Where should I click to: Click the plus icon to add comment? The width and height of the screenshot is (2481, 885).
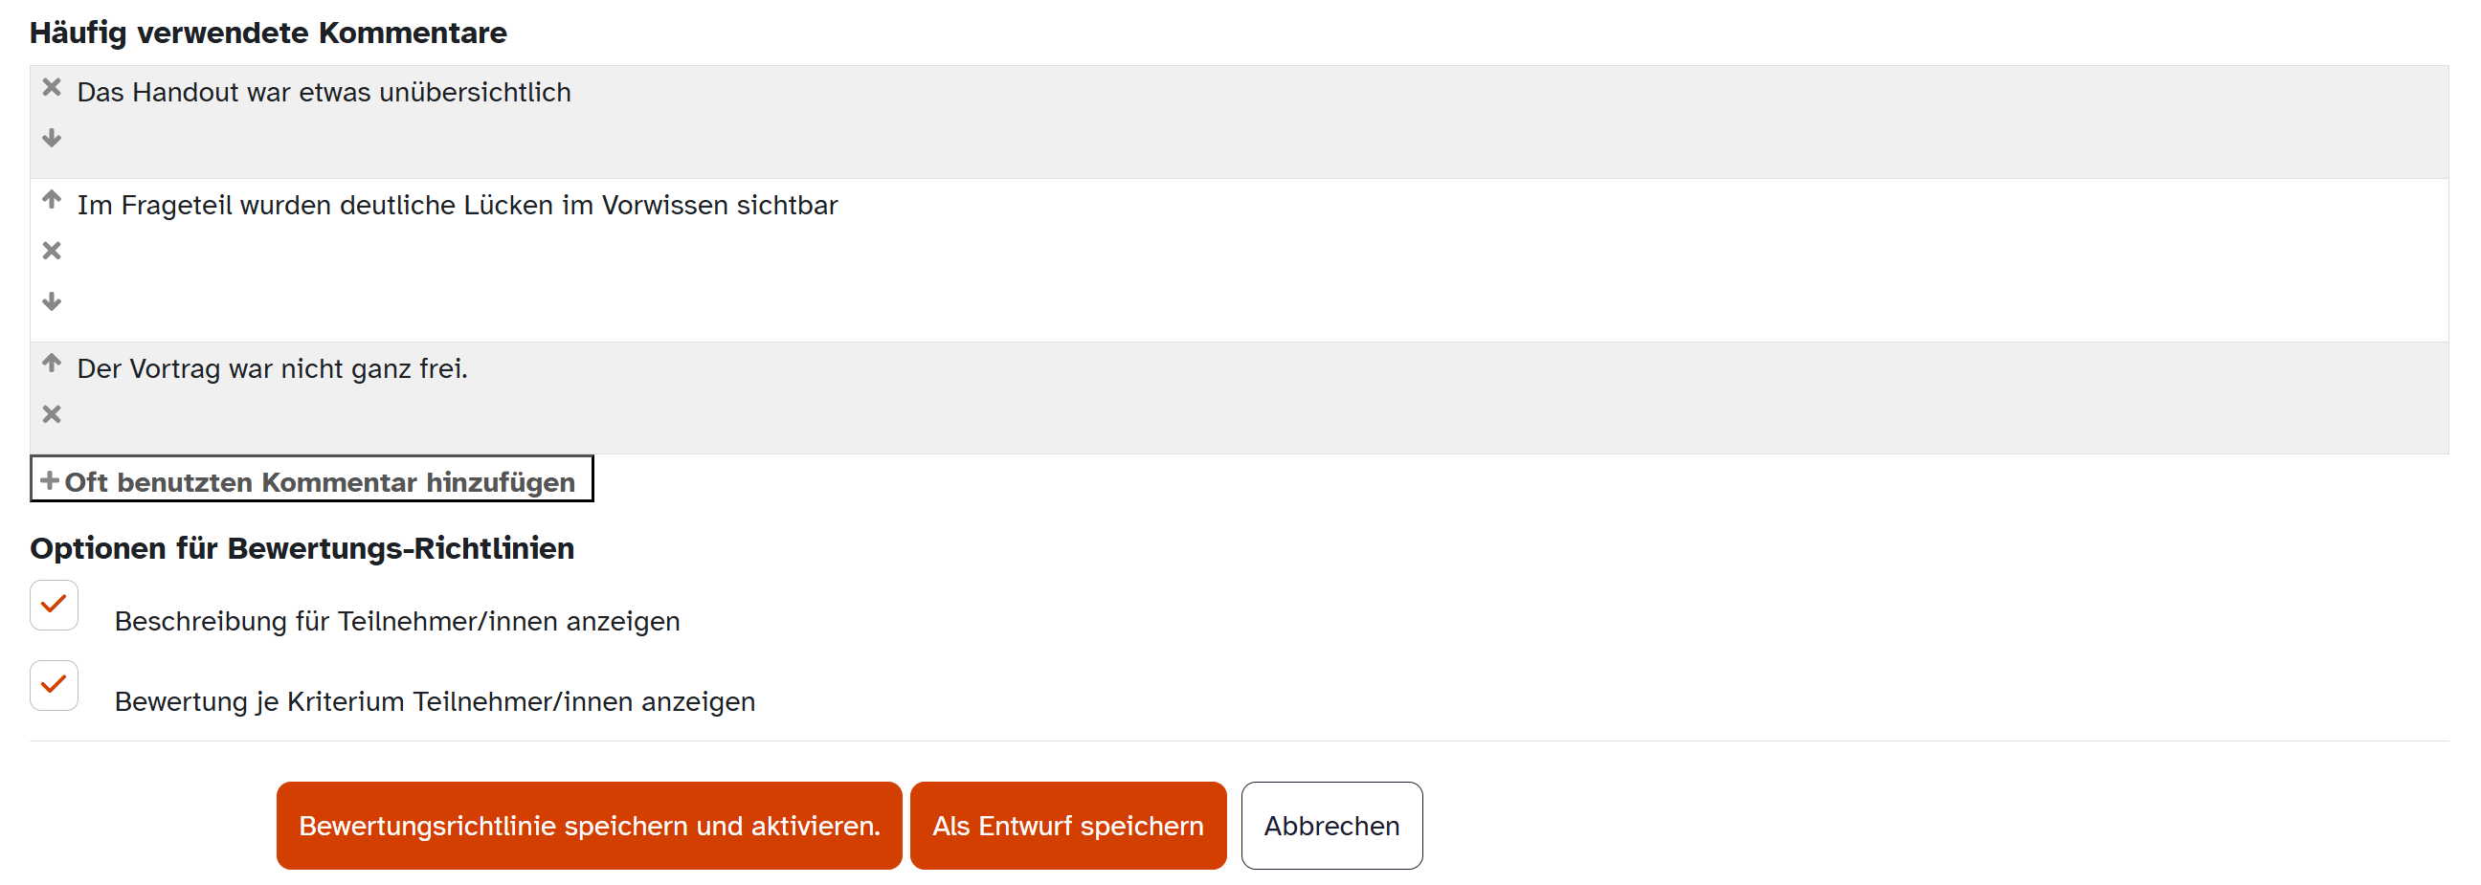point(50,480)
